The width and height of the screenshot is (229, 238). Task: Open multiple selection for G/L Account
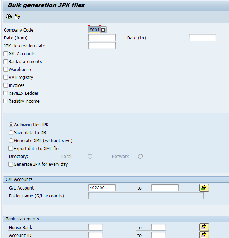(x=204, y=188)
